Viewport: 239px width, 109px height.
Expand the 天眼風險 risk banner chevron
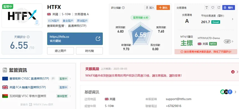tap(237, 72)
